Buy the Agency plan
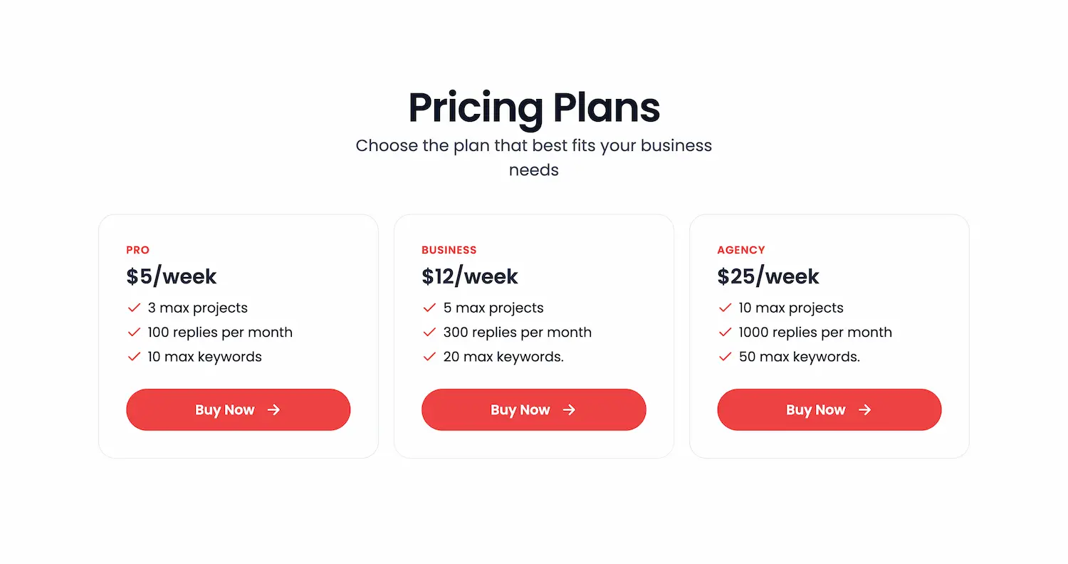The height and width of the screenshot is (564, 1068). pyautogui.click(x=829, y=409)
